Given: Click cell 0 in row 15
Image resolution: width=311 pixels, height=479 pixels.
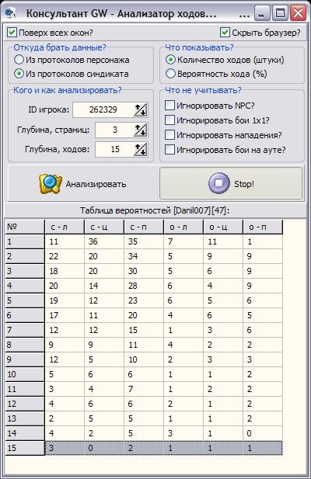Looking at the screenshot, I should pos(104,448).
